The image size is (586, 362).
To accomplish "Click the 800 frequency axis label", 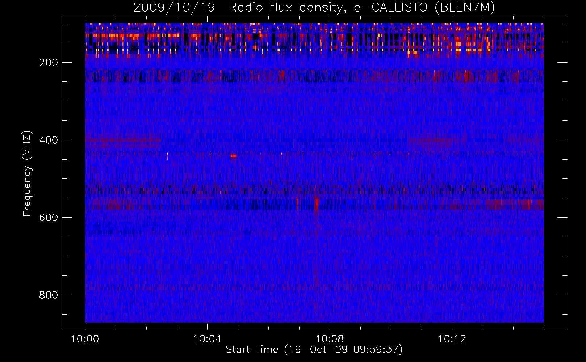I will (49, 295).
